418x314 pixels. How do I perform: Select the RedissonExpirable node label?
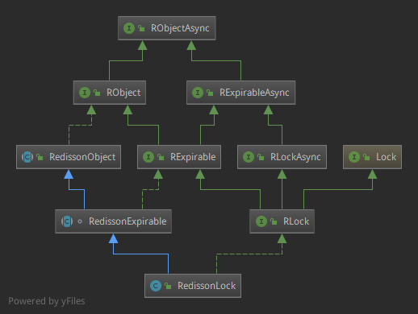pos(127,221)
